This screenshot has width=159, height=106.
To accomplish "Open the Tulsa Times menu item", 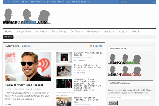I will point(59,32).
